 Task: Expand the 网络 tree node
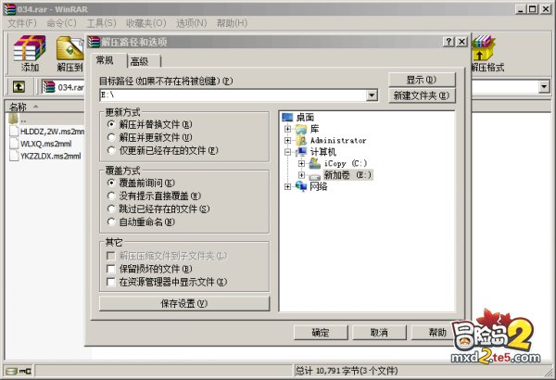click(x=287, y=186)
